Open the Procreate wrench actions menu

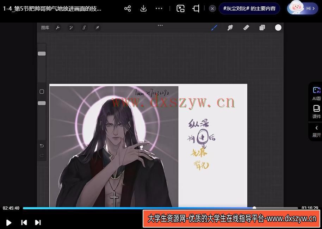point(58,27)
